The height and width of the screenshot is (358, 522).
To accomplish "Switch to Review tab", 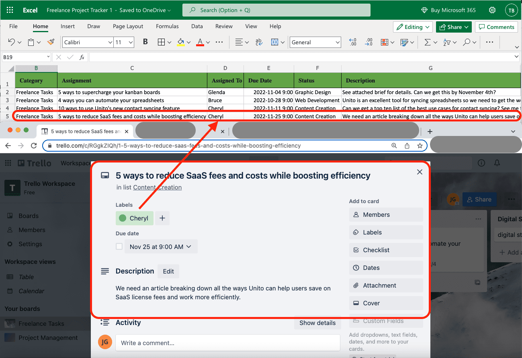I will point(224,26).
